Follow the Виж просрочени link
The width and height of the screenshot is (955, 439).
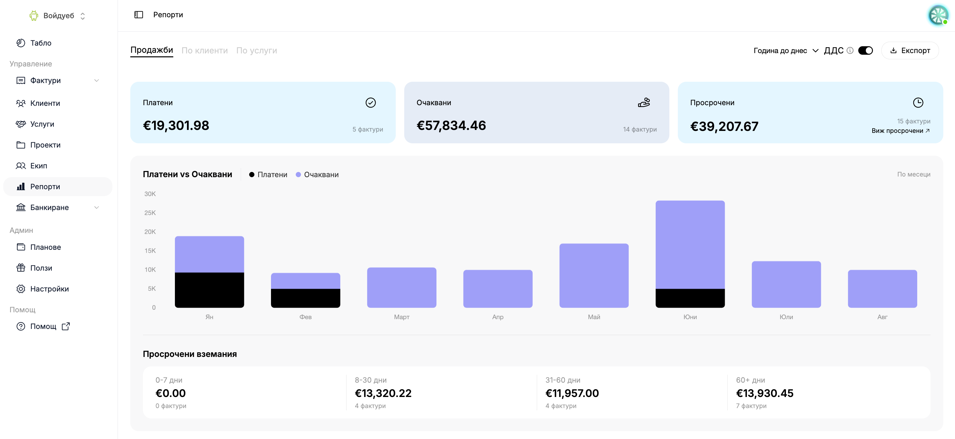point(901,131)
